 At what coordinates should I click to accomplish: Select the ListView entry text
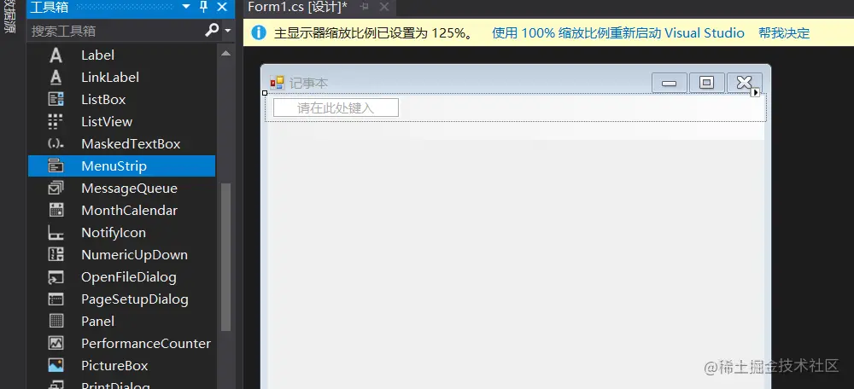click(x=107, y=122)
